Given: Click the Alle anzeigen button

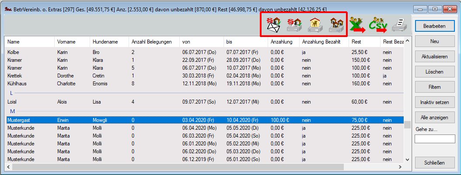Looking at the screenshot, I should tap(434, 118).
